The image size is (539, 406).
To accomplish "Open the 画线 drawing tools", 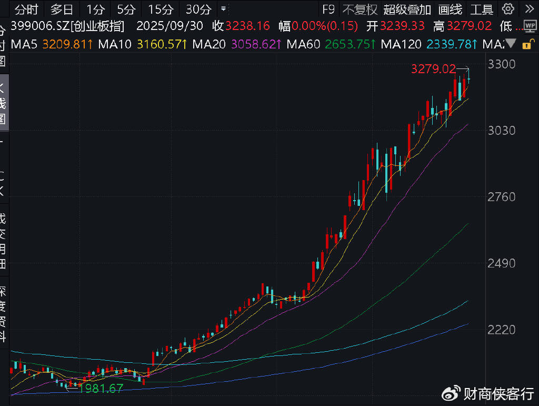I will pyautogui.click(x=450, y=9).
